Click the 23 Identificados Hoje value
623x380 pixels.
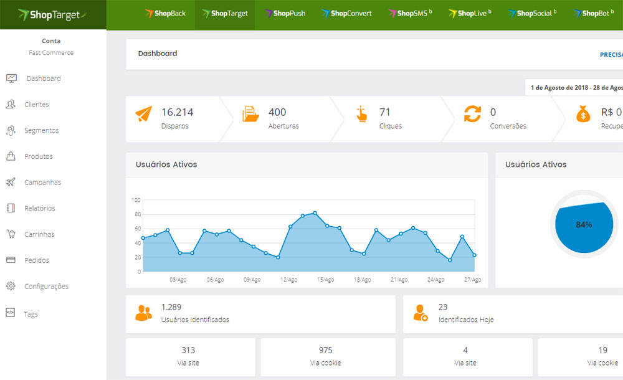click(x=442, y=307)
